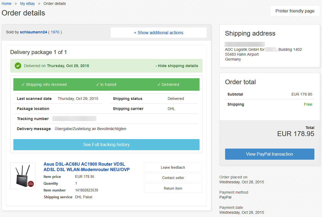Open the Asus router product thumbnail
The width and height of the screenshot is (322, 217).
pos(23,176)
